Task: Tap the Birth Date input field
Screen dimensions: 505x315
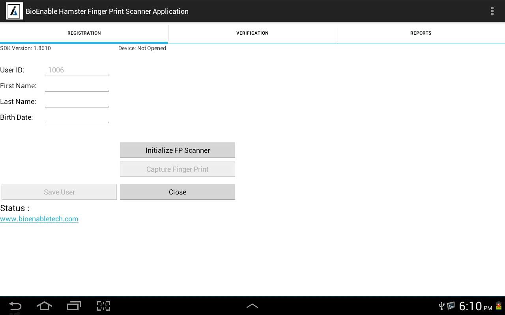Action: 77,117
